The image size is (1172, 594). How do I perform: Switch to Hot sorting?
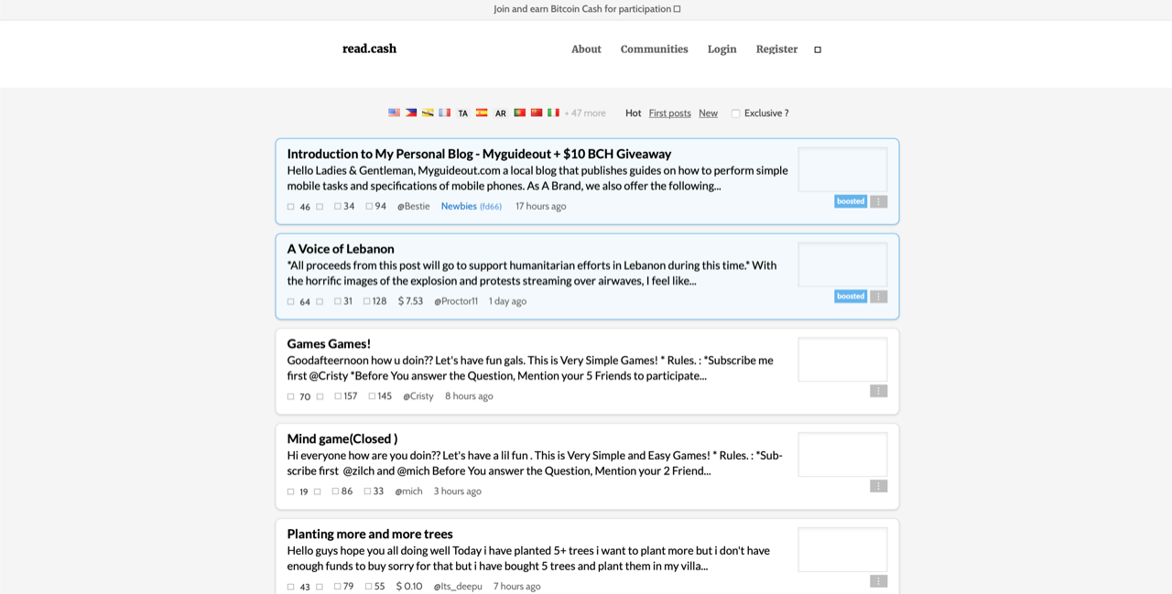(634, 113)
